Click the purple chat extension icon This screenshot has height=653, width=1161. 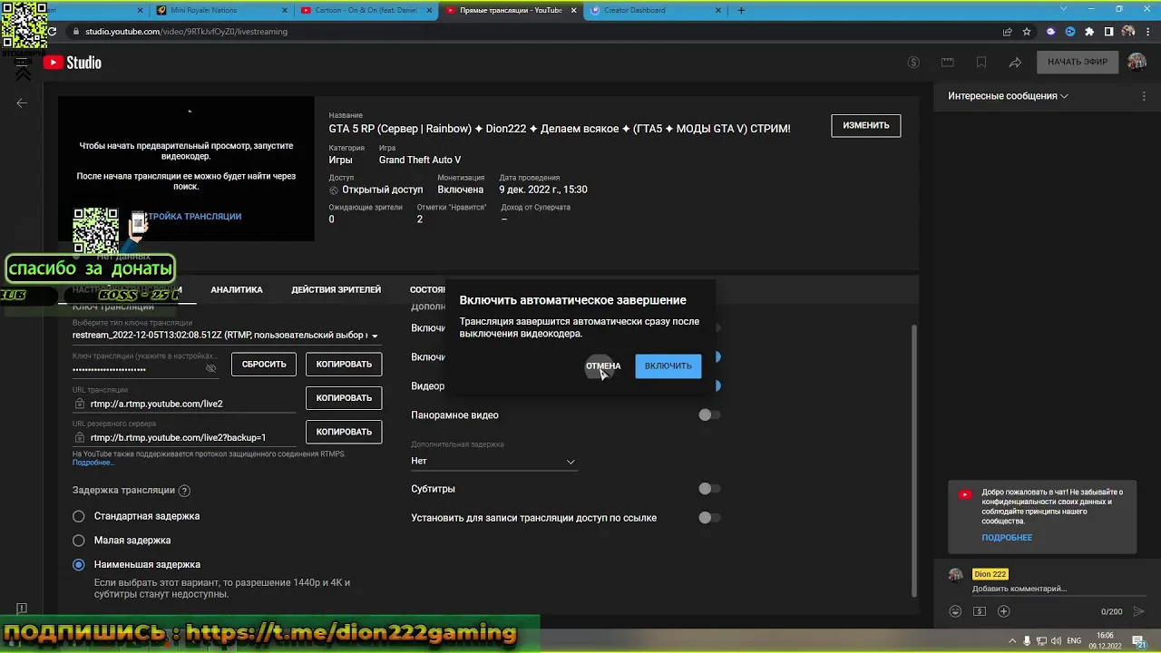click(1050, 32)
